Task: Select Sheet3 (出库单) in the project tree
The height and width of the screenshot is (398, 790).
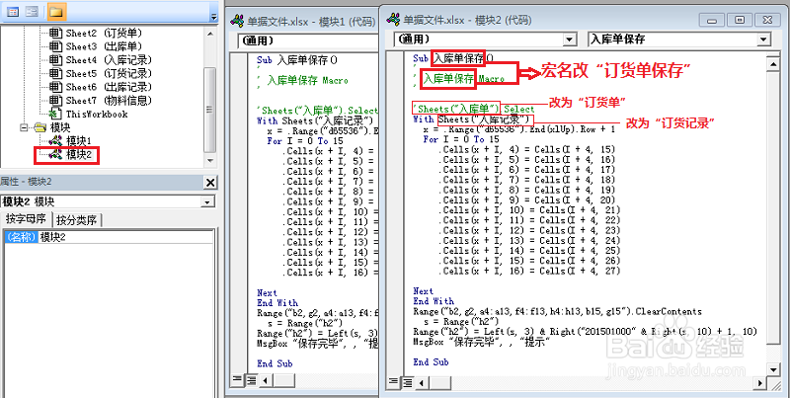Action: point(97,46)
